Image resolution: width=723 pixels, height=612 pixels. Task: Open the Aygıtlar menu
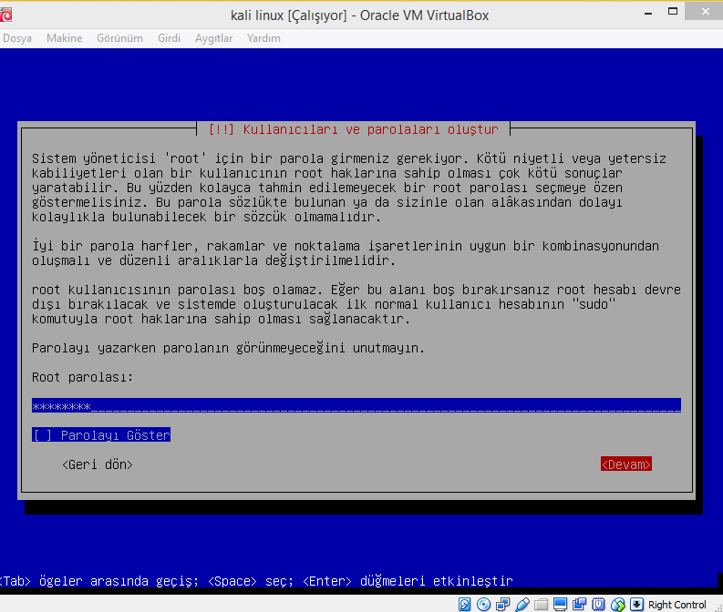(x=213, y=38)
